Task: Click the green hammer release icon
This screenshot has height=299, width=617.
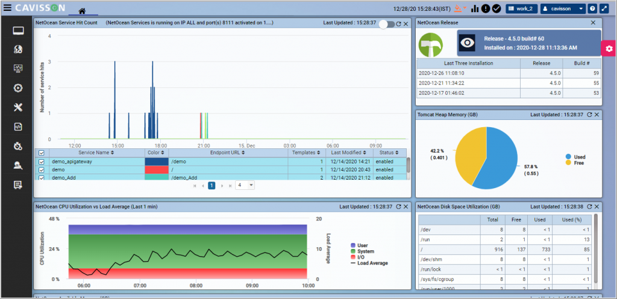Action: click(430, 45)
